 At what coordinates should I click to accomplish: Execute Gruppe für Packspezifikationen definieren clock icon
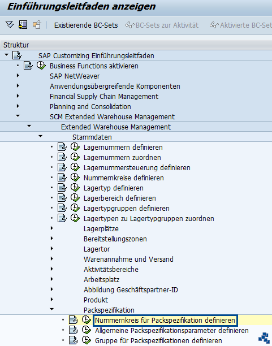click(87, 340)
